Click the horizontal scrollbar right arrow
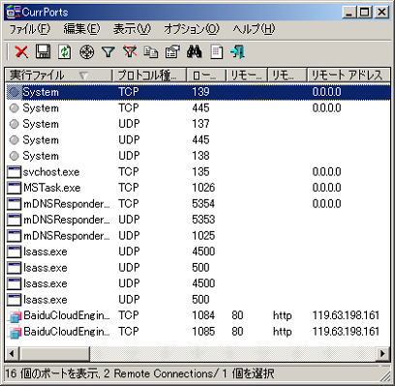Viewport: 395px width, 386px height. (382, 354)
